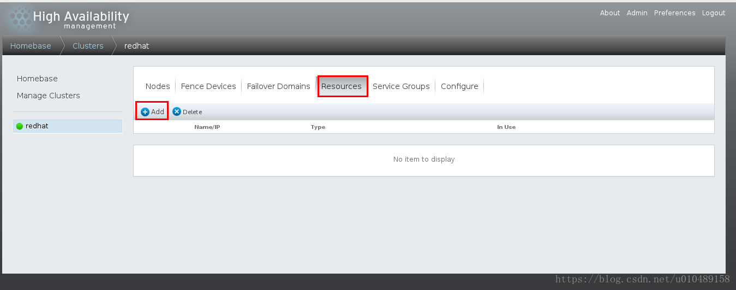
Task: Click the High Availability management logo
Action: (69, 20)
